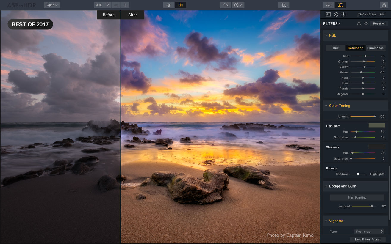Screen dimensions: 391x244
Task: Toggle the presets panel strip button
Action: coord(329,5)
